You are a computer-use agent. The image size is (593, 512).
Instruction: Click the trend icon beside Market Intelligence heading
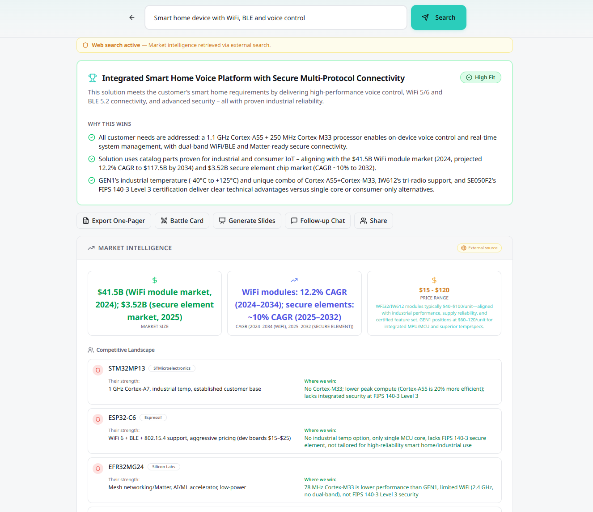point(91,248)
